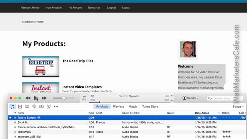
Task: Select the Podcasts library icon
Action: tap(34, 107)
